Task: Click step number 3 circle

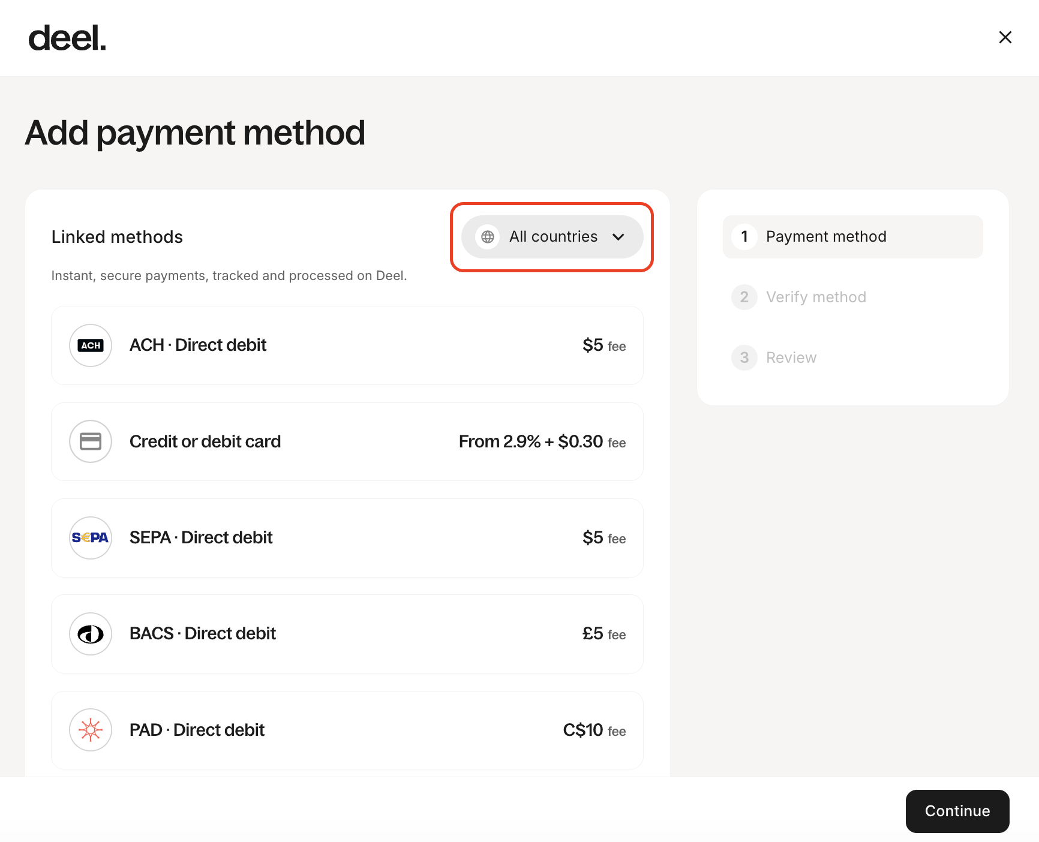Action: click(x=744, y=357)
